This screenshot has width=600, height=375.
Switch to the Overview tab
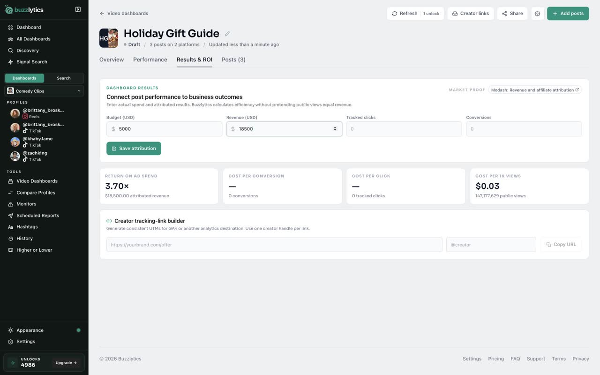[x=112, y=60]
